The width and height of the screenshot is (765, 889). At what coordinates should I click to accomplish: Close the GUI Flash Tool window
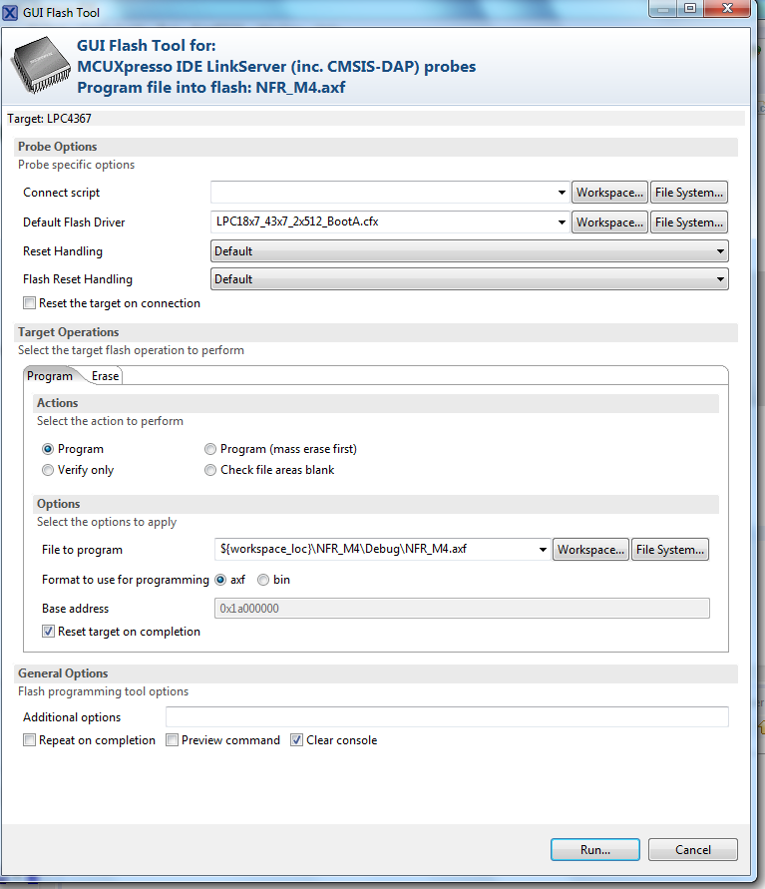728,9
